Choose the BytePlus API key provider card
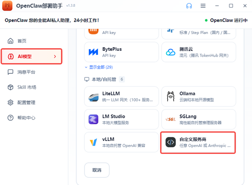 pos(121,52)
